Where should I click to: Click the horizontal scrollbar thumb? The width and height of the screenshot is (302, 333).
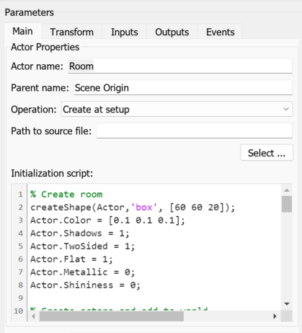click(x=112, y=316)
